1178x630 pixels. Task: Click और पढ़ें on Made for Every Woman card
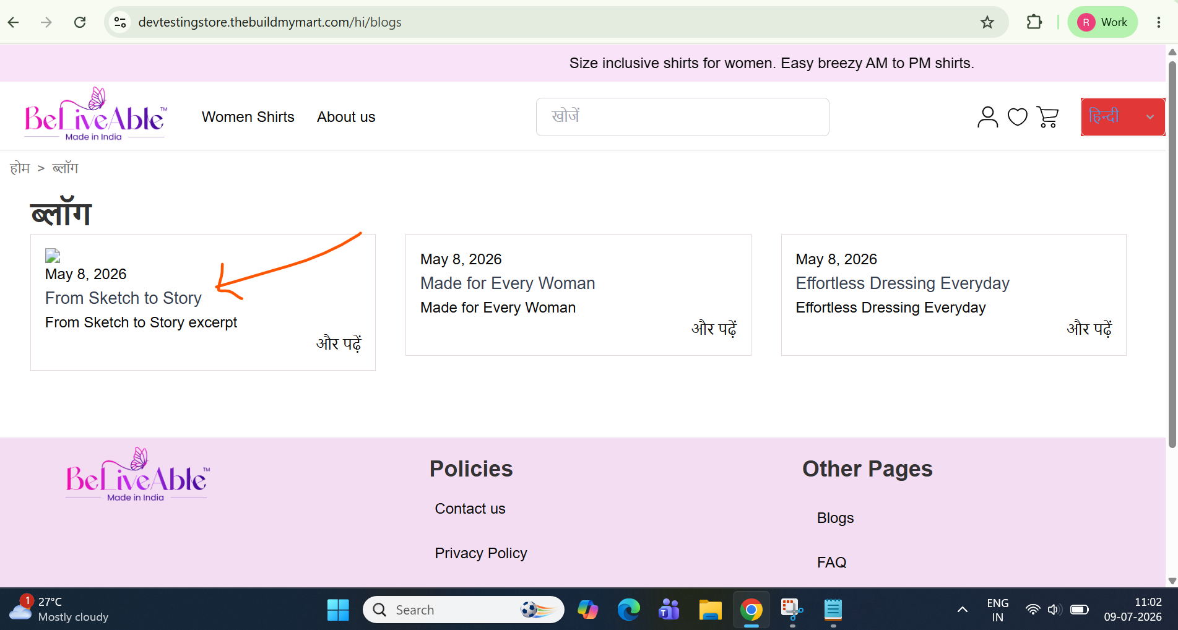(x=714, y=329)
